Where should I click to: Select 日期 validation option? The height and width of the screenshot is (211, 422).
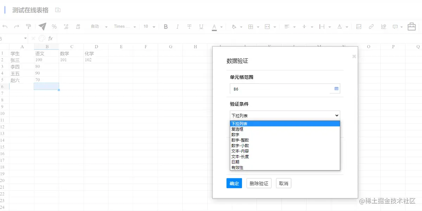pyautogui.click(x=285, y=162)
